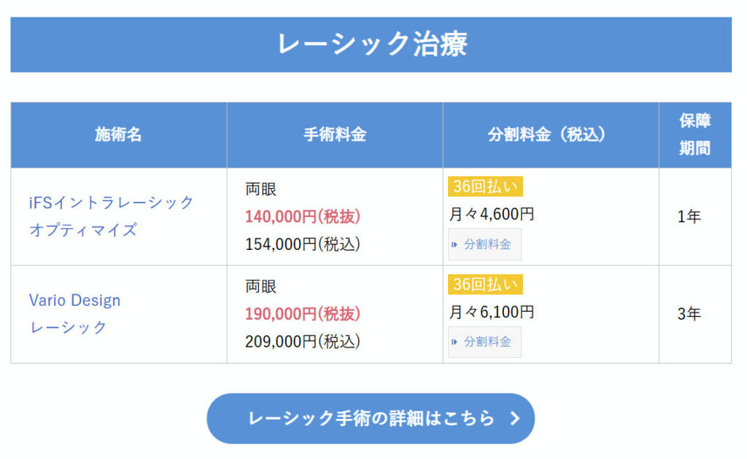Click the red 140,000円(税抜) price
The image size is (747, 459).
[x=303, y=216]
